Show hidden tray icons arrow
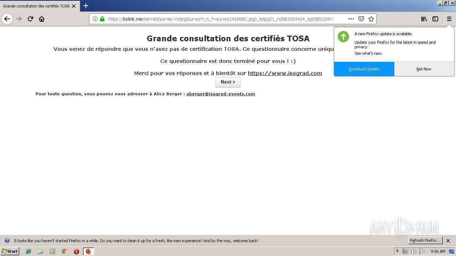 coord(397,251)
